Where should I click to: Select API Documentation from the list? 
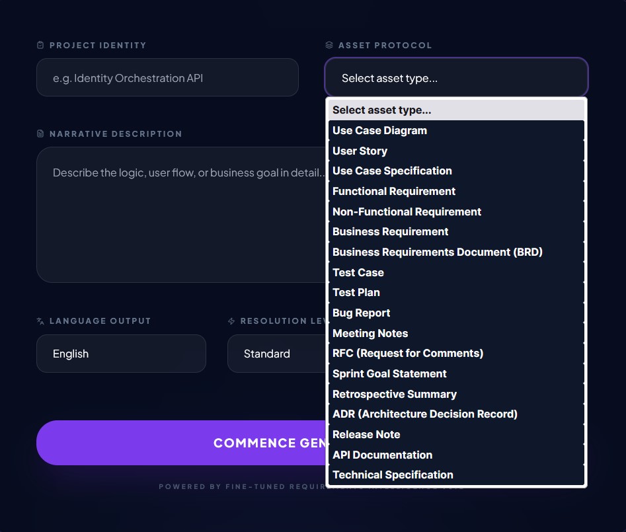382,455
